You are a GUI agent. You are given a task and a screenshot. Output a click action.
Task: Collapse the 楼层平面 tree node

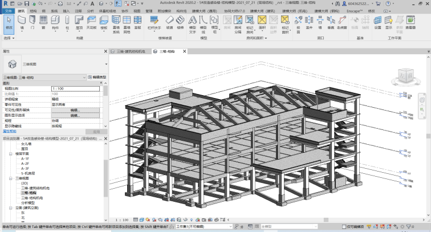(x=10, y=153)
